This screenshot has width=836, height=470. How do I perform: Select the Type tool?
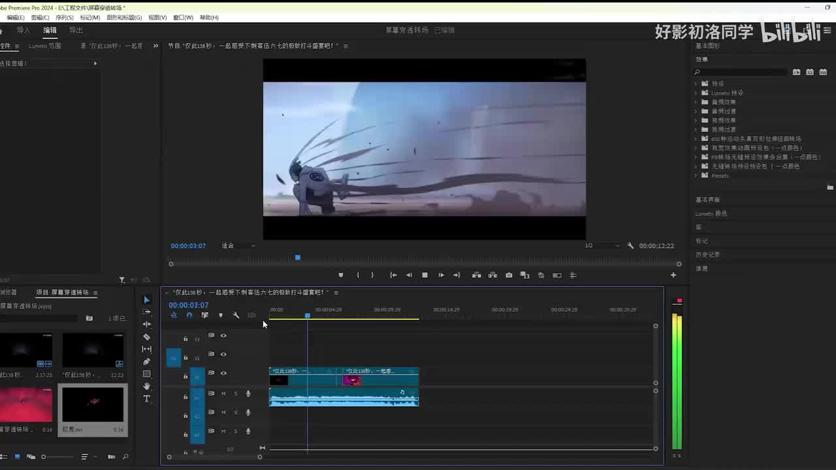[x=146, y=399]
